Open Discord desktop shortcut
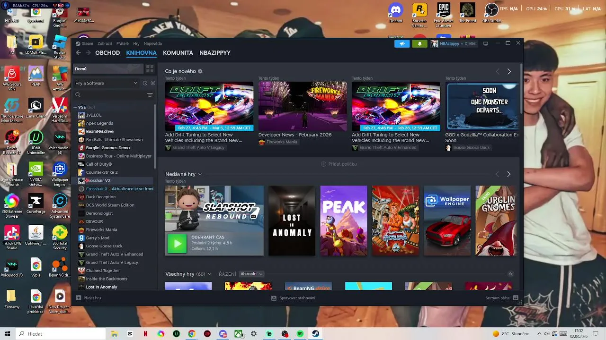The height and width of the screenshot is (340, 606). [396, 13]
